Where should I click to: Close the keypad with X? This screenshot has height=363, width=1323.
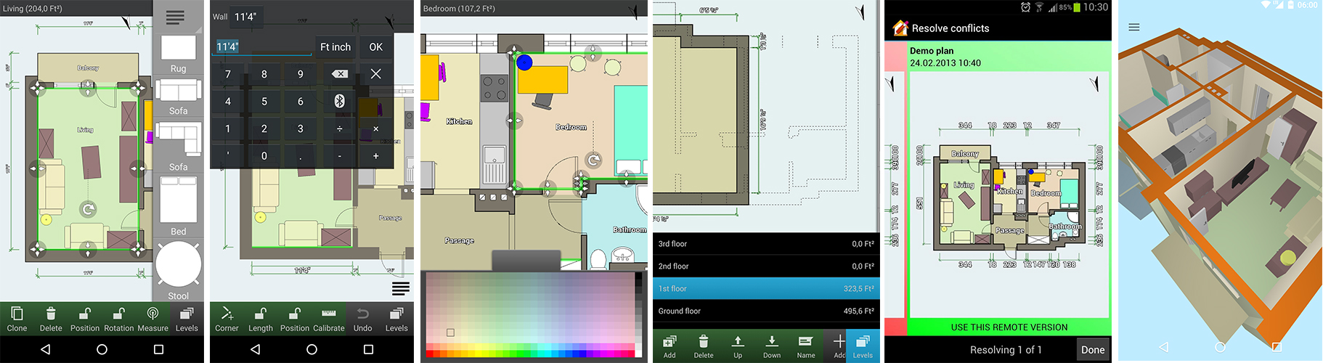click(x=375, y=74)
